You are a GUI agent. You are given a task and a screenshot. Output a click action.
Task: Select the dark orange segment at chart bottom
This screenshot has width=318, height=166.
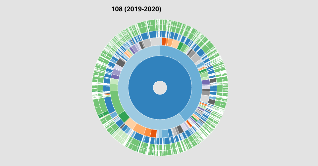click(x=154, y=133)
